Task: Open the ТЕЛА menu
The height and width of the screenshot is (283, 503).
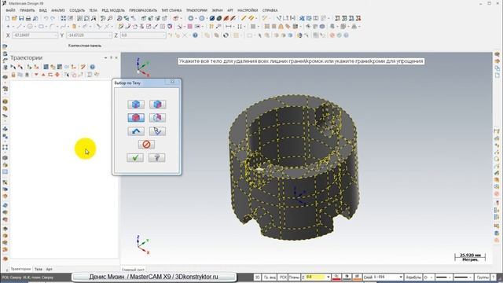Action: [93, 10]
